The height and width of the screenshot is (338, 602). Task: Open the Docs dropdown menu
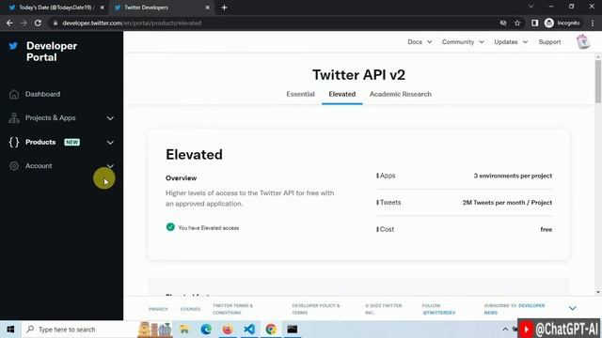420,41
